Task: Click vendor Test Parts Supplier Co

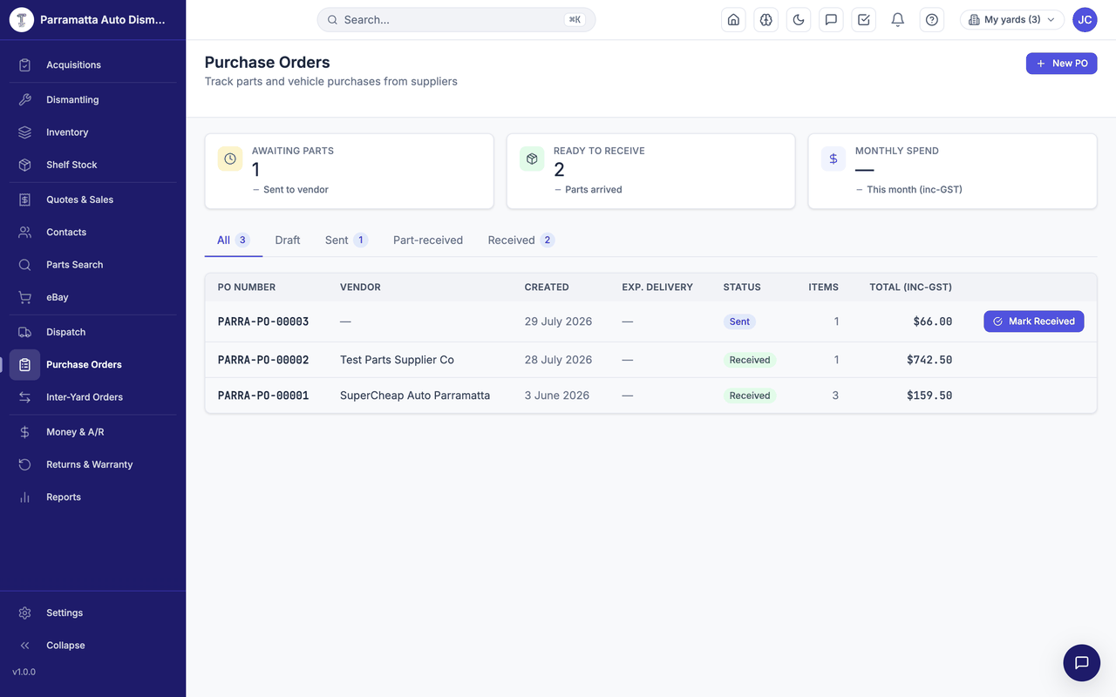Action: (x=397, y=360)
